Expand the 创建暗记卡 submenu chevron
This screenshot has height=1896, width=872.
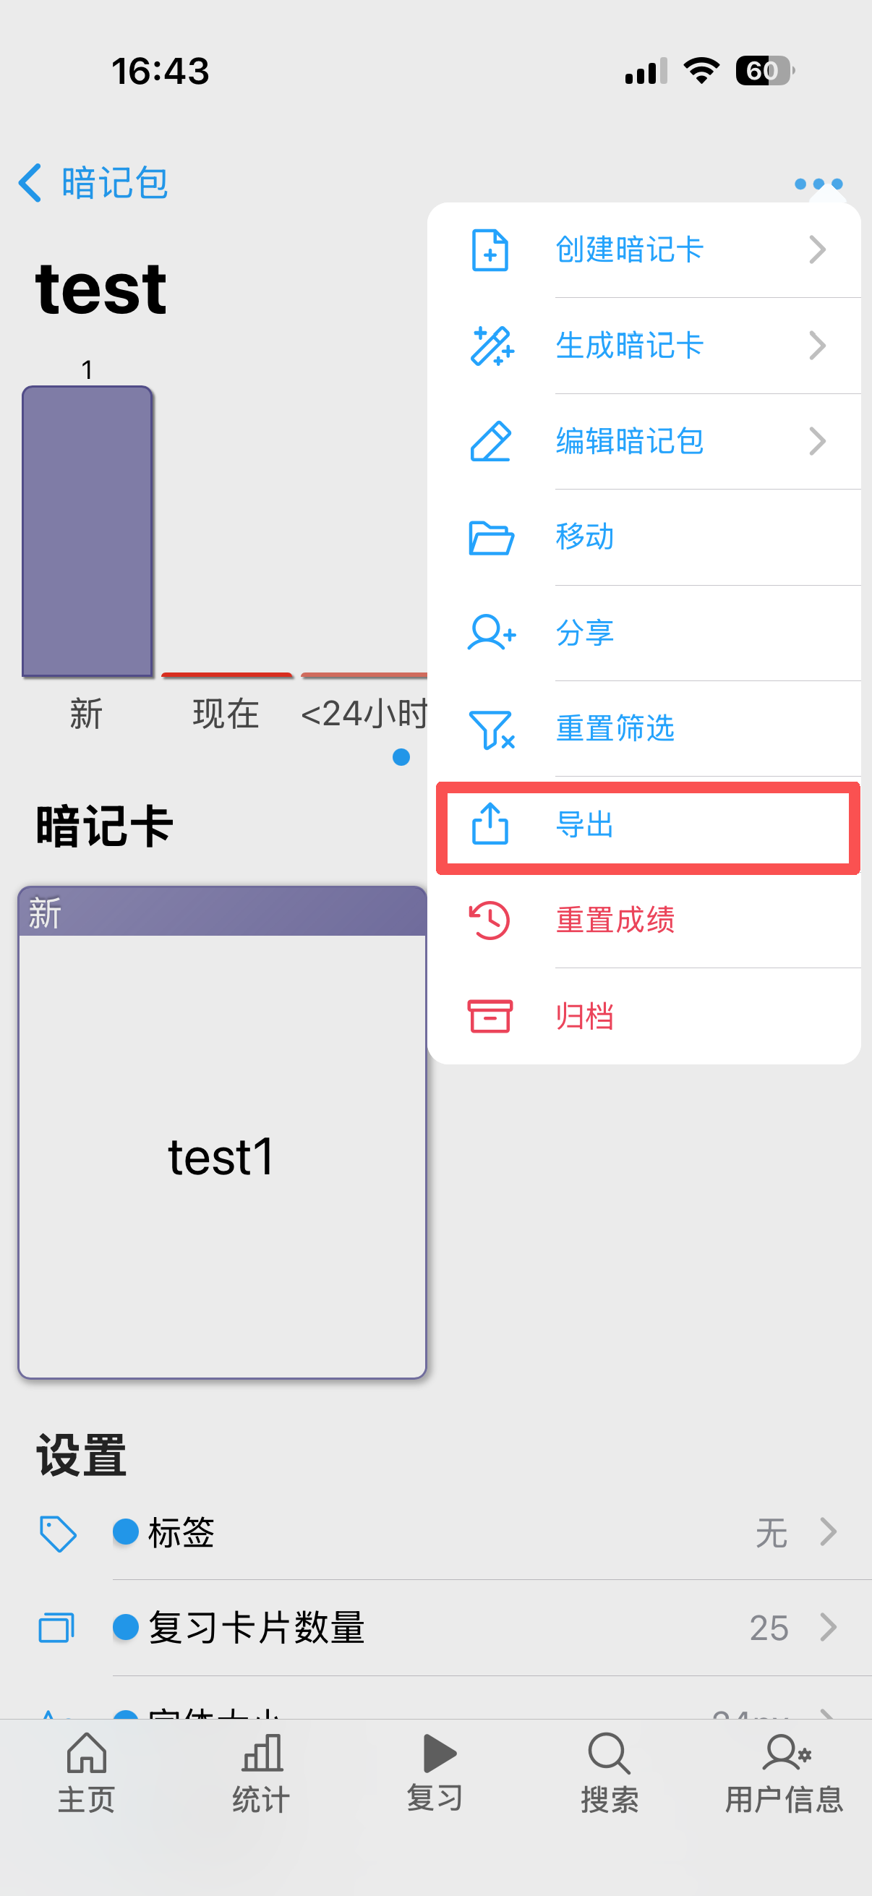[x=817, y=250]
